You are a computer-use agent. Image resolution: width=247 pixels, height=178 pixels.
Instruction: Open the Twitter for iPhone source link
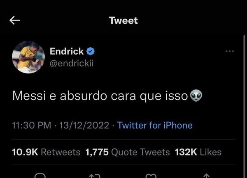click(155, 126)
